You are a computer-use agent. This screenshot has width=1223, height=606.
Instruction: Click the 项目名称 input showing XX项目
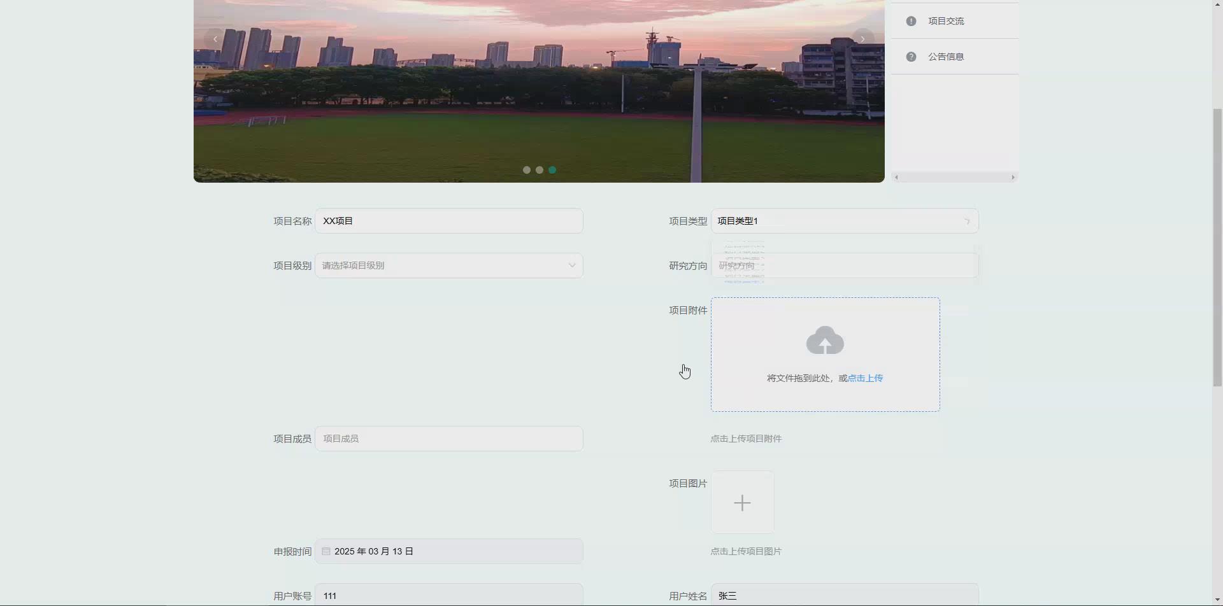pyautogui.click(x=449, y=221)
